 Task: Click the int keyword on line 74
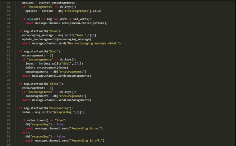click(41, 63)
